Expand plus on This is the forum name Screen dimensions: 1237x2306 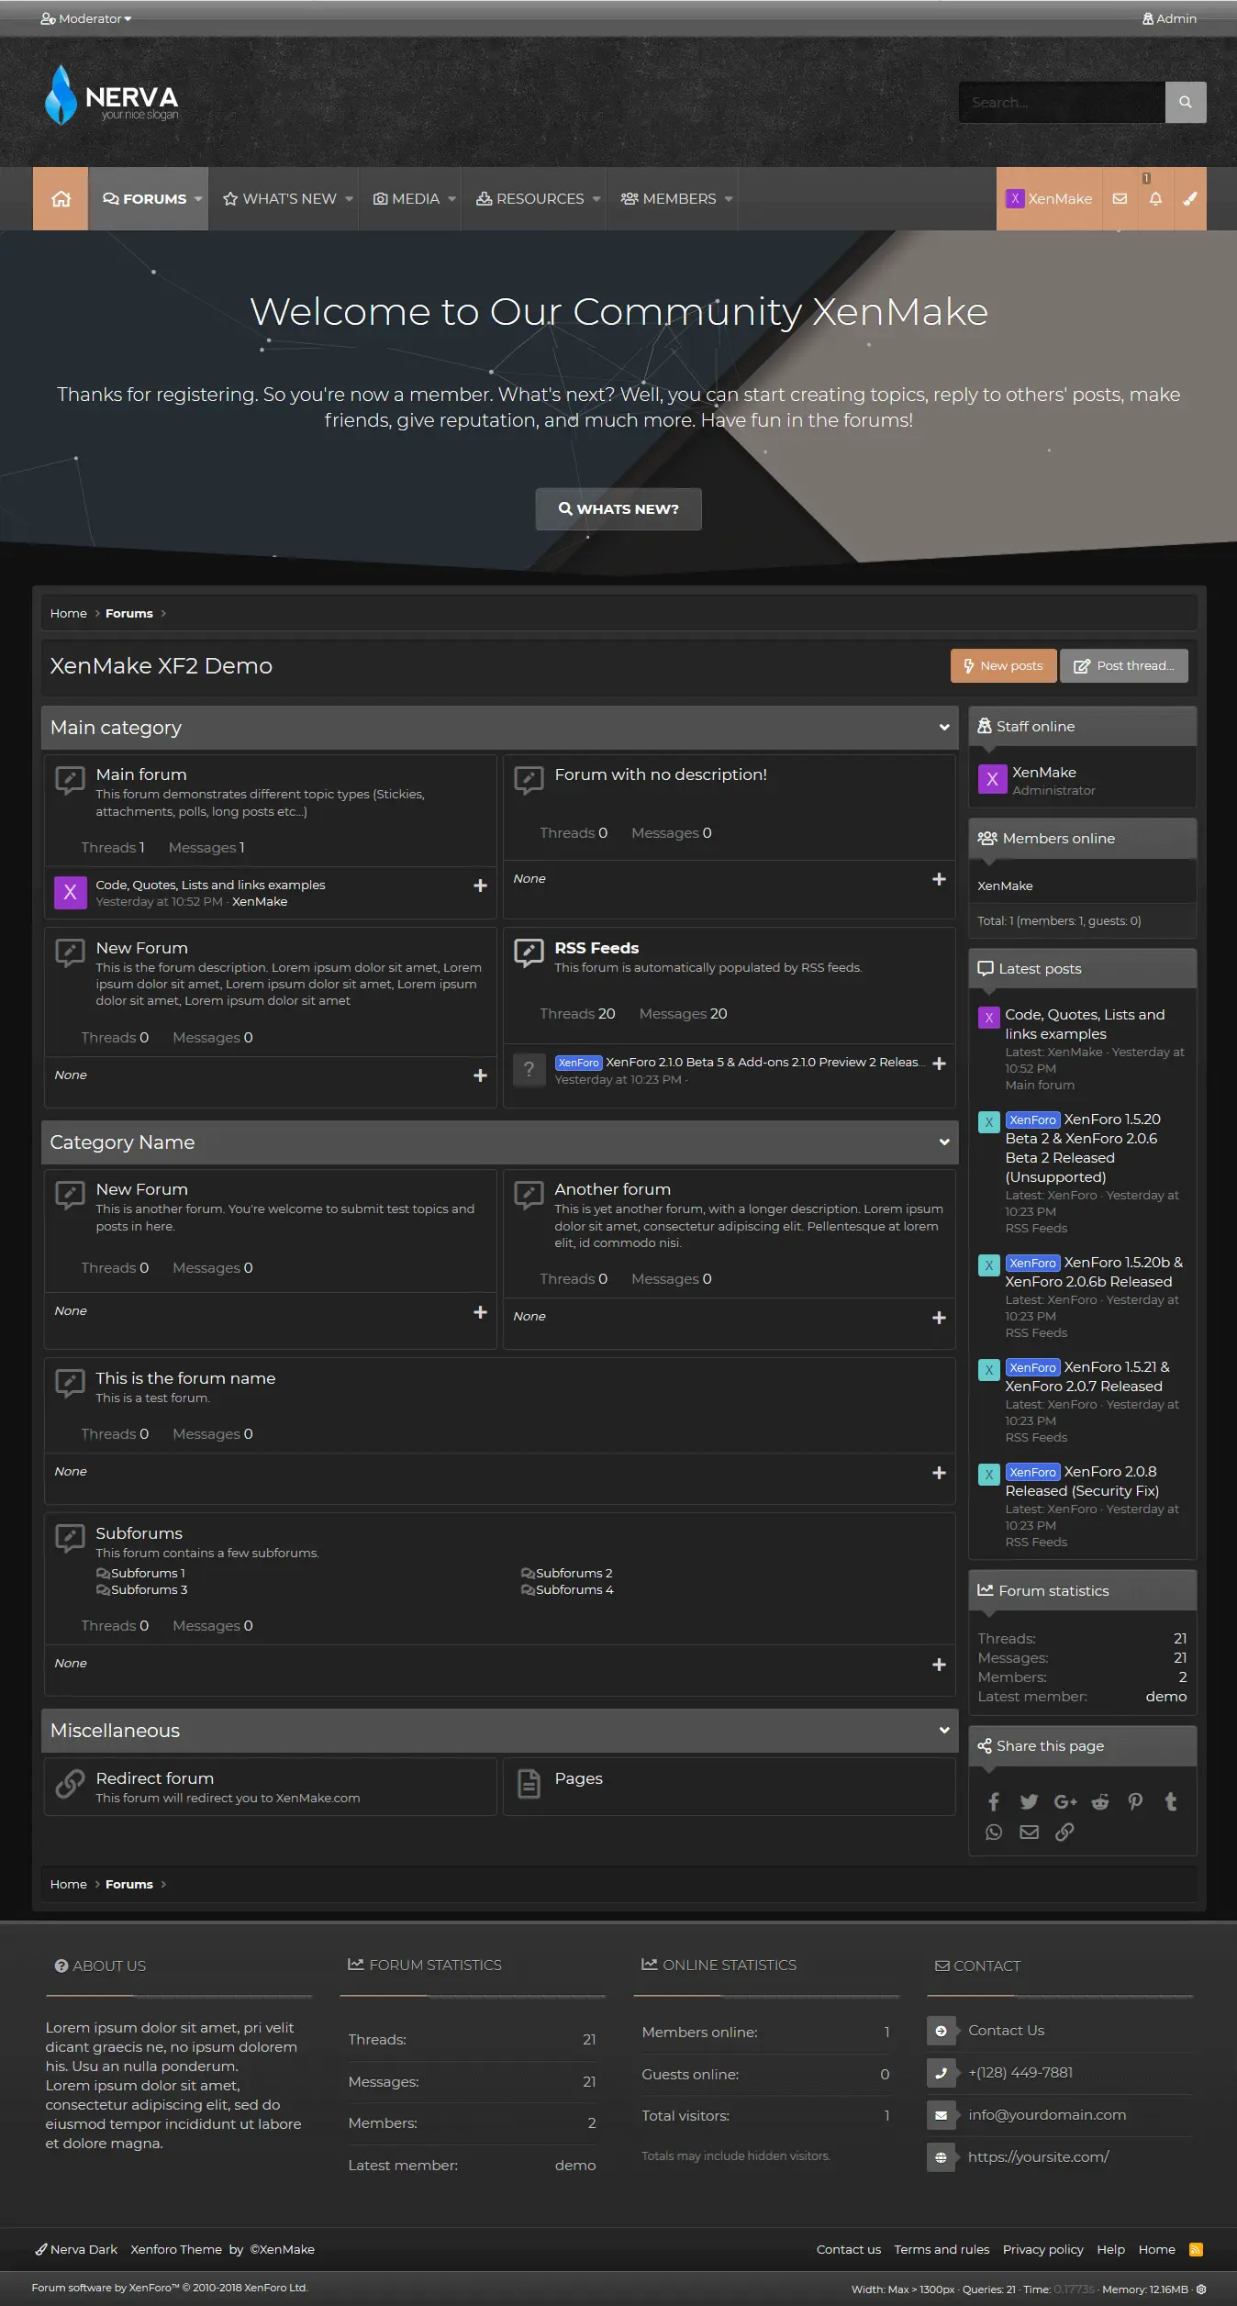pyautogui.click(x=939, y=1473)
